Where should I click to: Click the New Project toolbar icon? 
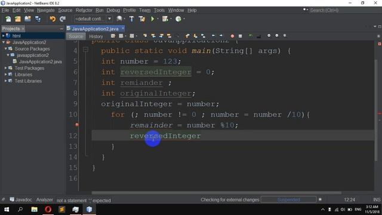(x=18, y=19)
